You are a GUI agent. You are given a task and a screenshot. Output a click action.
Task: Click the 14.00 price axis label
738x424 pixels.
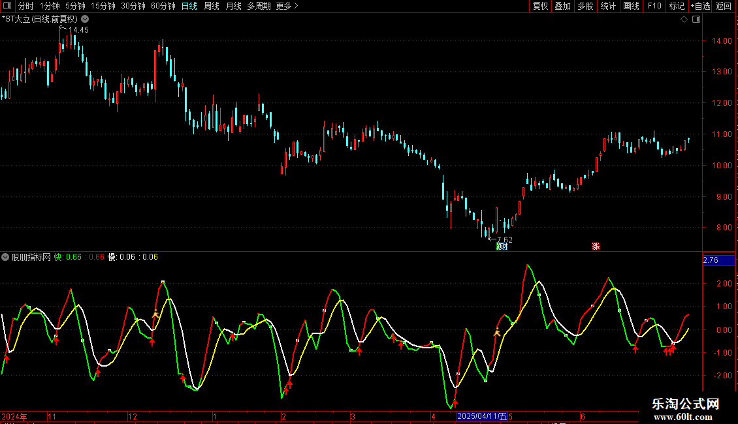(722, 41)
